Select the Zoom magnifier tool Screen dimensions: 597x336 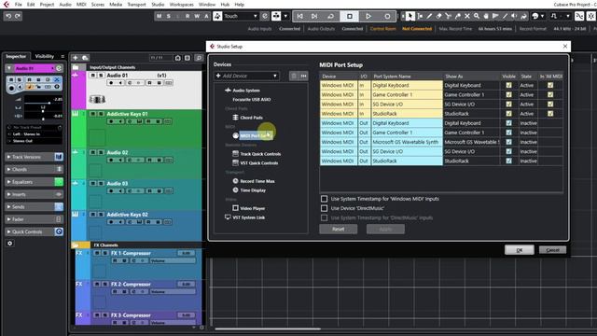point(477,16)
